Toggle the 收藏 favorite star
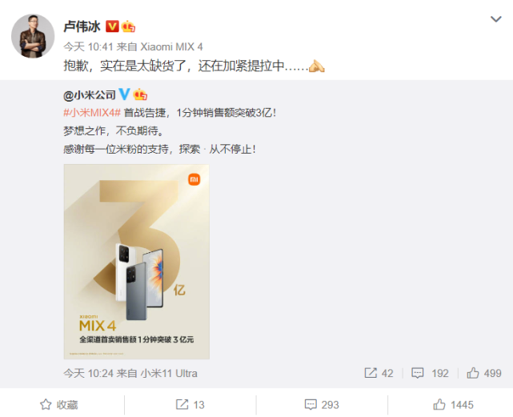This screenshot has height=417, width=513. coord(59,404)
